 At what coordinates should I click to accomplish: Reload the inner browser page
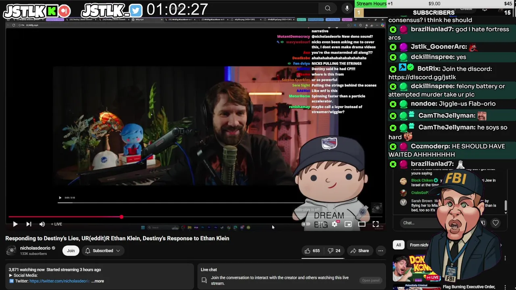13,25
